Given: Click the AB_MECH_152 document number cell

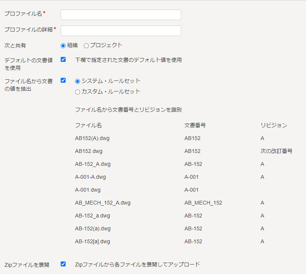Looking at the screenshot, I should [x=203, y=203].
